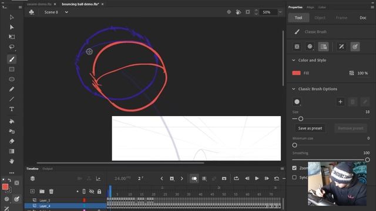376x211 pixels.
Task: Click the center stage icon
Action: pos(229,12)
